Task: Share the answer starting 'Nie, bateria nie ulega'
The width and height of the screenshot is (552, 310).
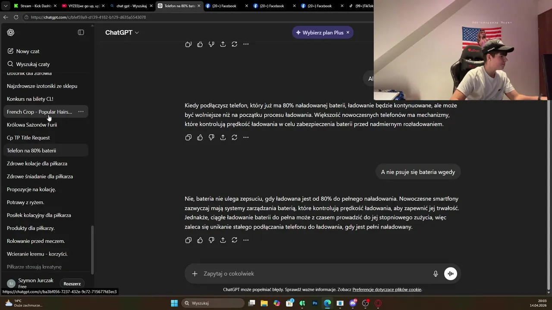Action: click(x=223, y=240)
